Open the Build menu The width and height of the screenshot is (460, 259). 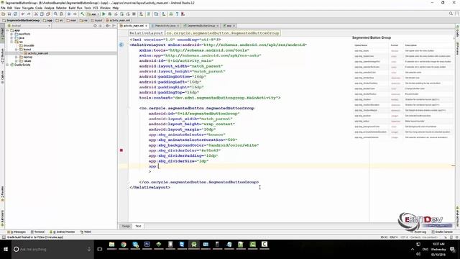[72, 8]
